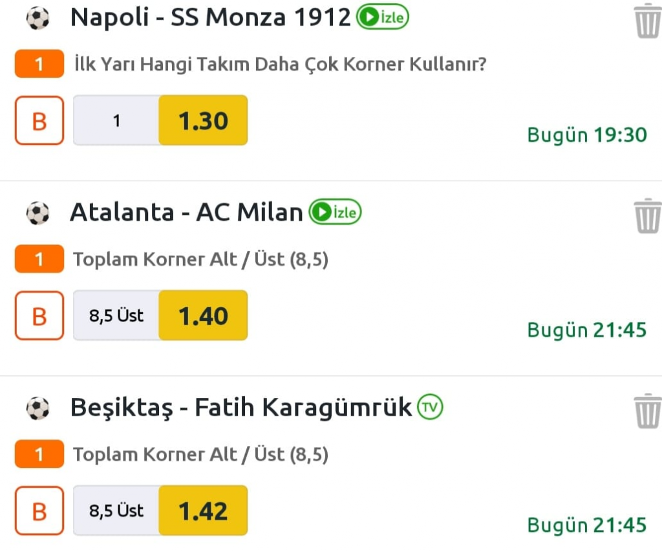The image size is (662, 552).
Task: Trash the Beşiktaş - Fatih Karagümrük bet
Action: pyautogui.click(x=646, y=410)
